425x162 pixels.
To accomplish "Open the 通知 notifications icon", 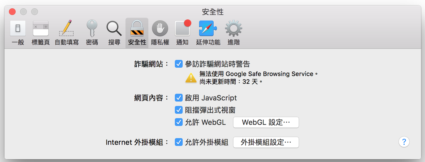I will pyautogui.click(x=183, y=29).
